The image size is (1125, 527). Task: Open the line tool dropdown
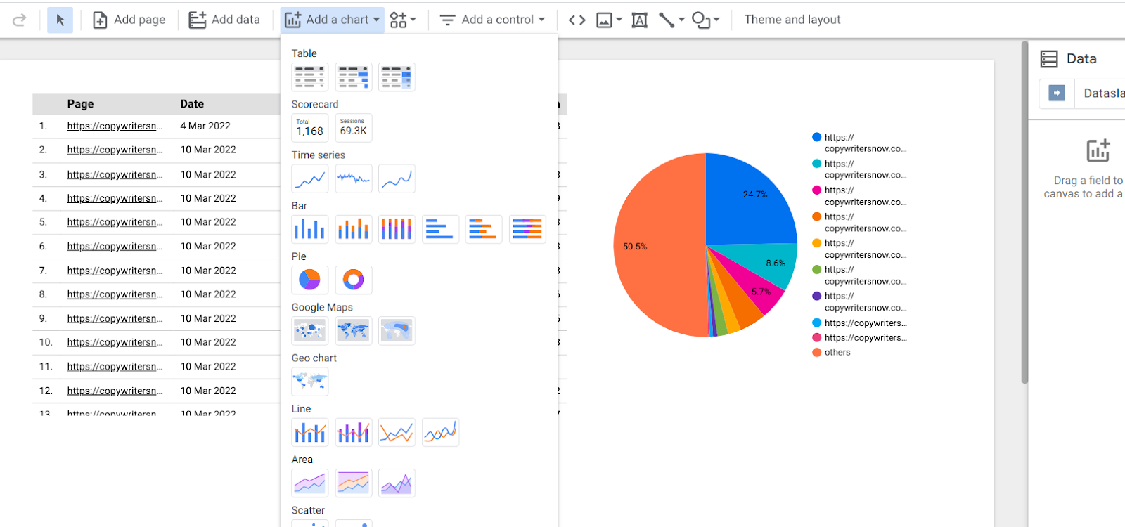[x=671, y=20]
